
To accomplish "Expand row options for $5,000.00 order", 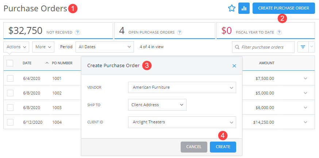I will 305,93.
